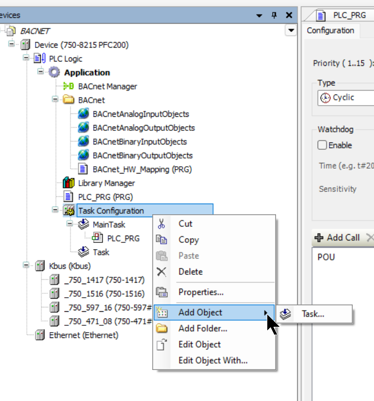Click the PLC_PRG (PRG) document icon
Image resolution: width=374 pixels, height=401 pixels.
pos(68,197)
